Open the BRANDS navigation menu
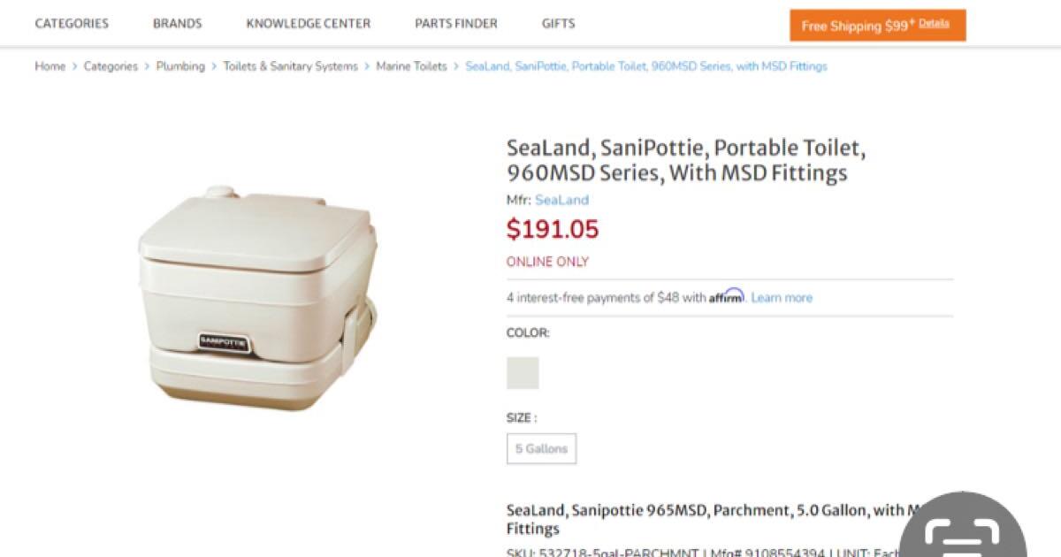Image resolution: width=1061 pixels, height=557 pixels. [x=177, y=24]
